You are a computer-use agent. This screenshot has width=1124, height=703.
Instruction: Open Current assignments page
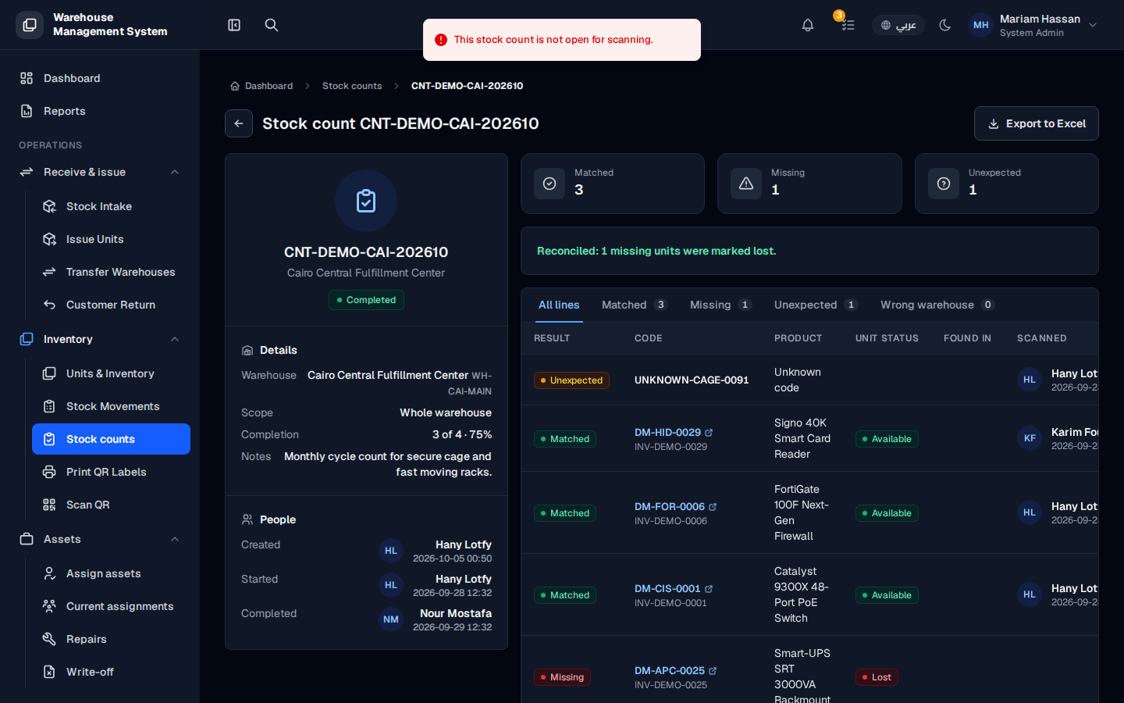pos(111,606)
